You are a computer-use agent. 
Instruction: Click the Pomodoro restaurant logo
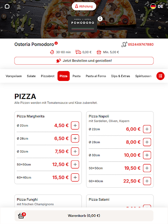pos(83,24)
